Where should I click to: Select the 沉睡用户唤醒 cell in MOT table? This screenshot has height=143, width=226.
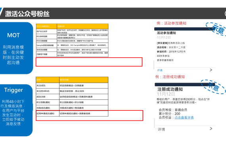pyautogui.click(x=46, y=54)
